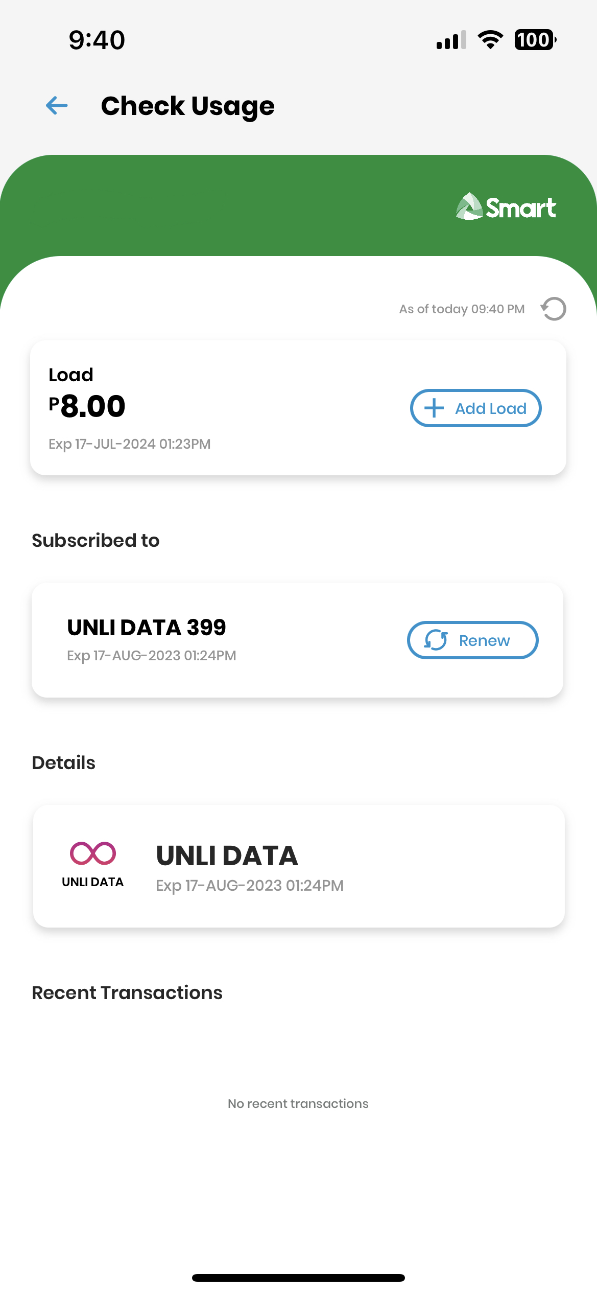This screenshot has width=597, height=1294.
Task: Tap the battery indicator in status bar
Action: (535, 40)
